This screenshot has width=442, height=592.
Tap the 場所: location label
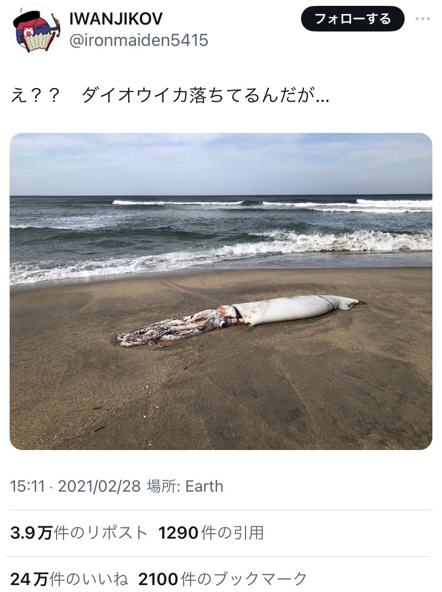click(x=164, y=486)
